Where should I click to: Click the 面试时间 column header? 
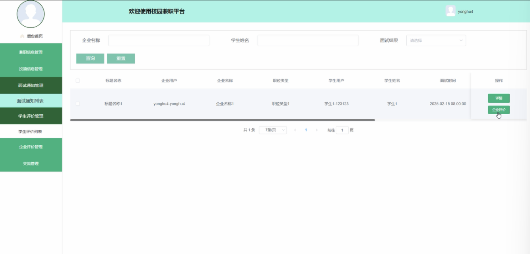[x=448, y=81]
